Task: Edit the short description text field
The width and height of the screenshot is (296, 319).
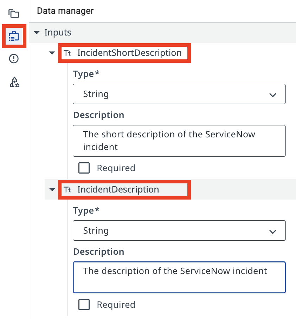Action: pyautogui.click(x=179, y=141)
